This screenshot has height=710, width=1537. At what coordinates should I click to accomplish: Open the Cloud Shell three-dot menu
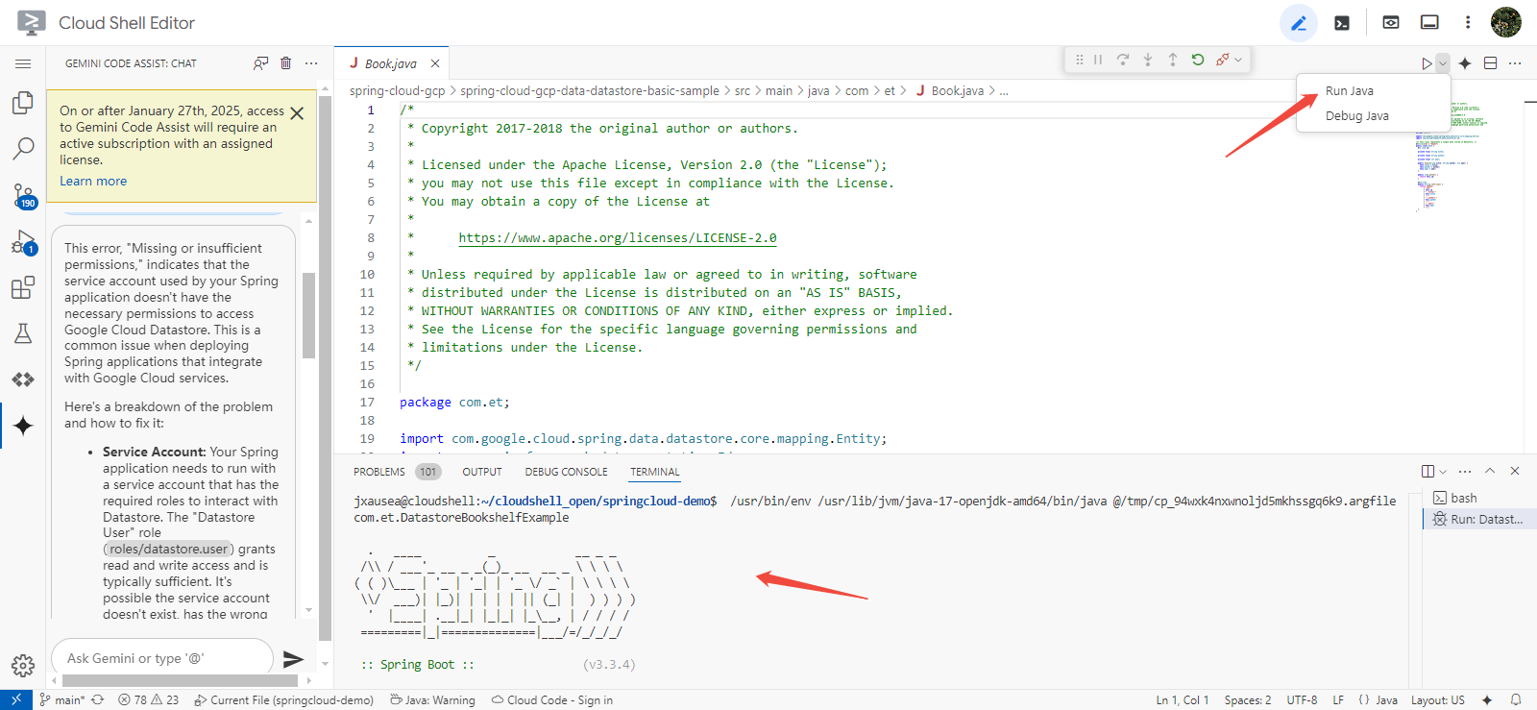(x=1467, y=23)
